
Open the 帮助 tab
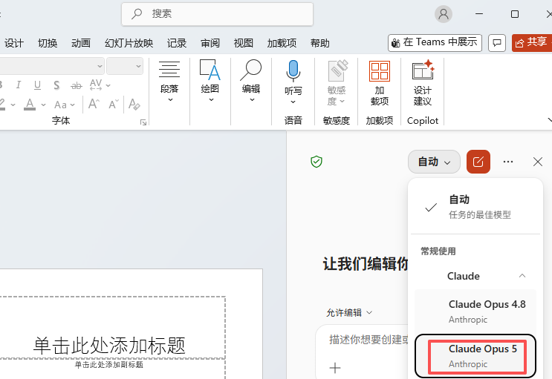(x=320, y=43)
